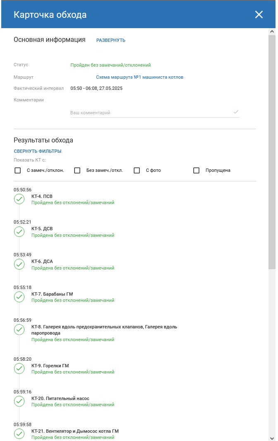Select the checkmark icon beside КТ-6. ДСА

pos(19,264)
